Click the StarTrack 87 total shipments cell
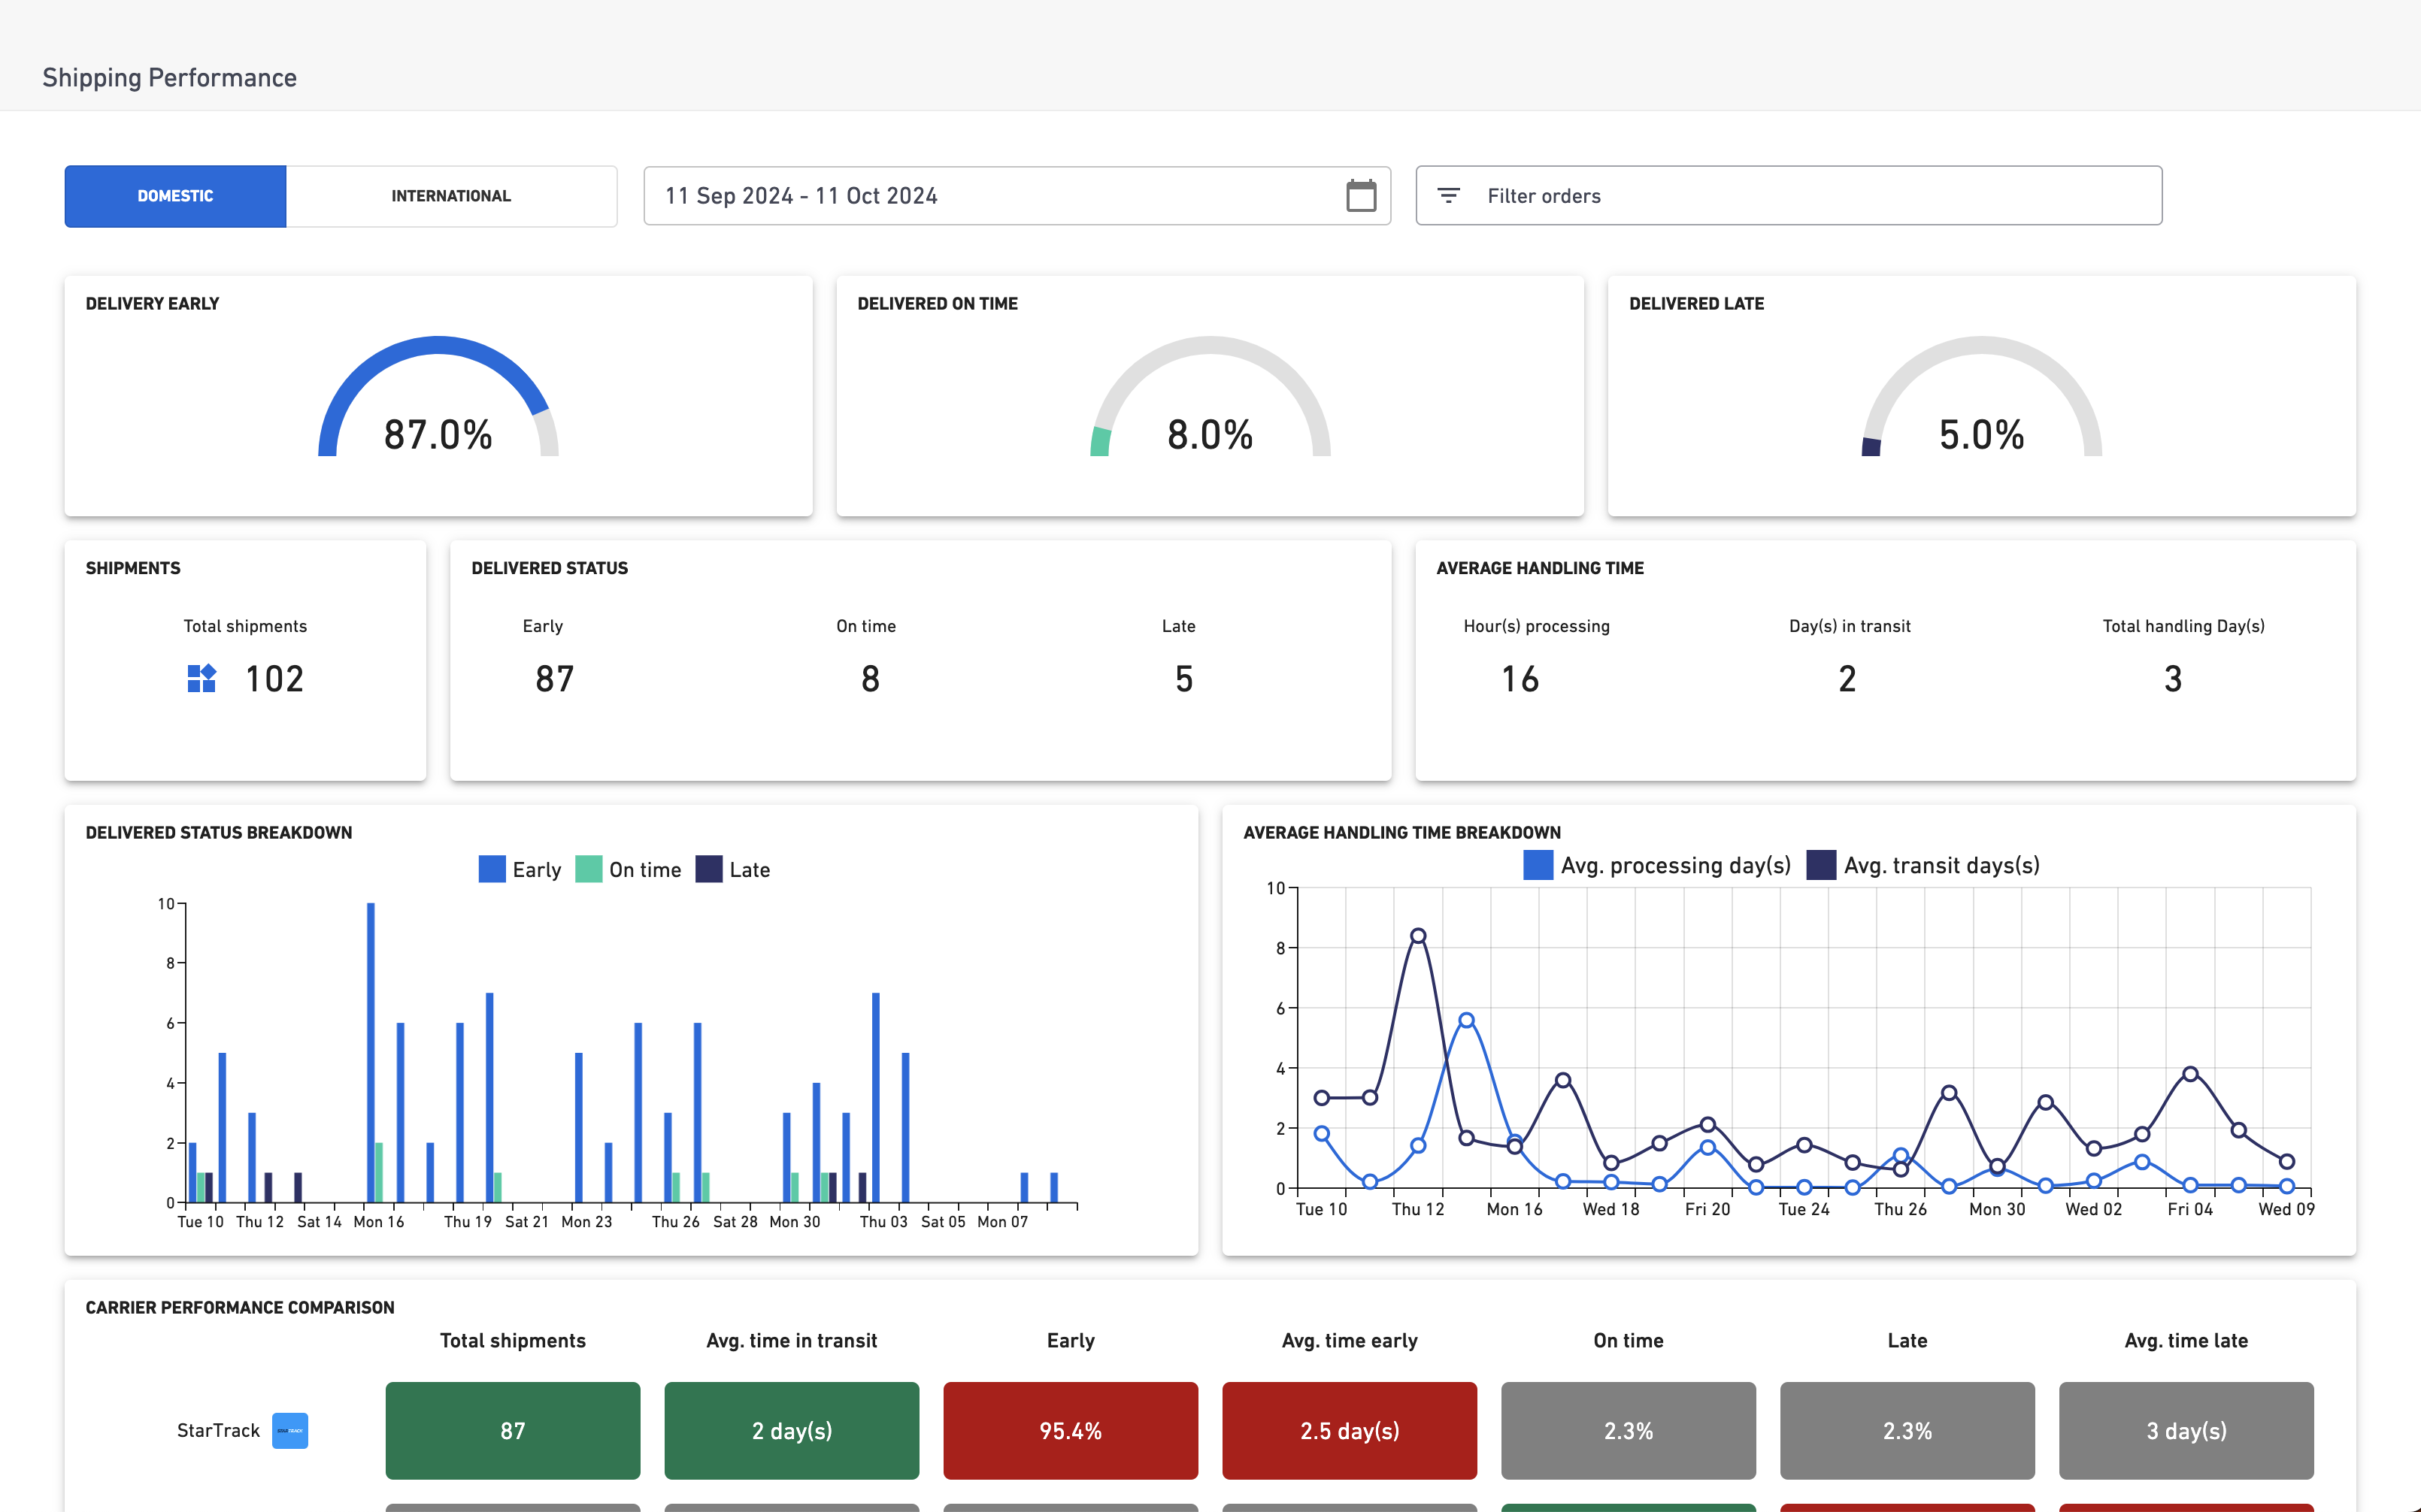The width and height of the screenshot is (2421, 1512). 512,1430
